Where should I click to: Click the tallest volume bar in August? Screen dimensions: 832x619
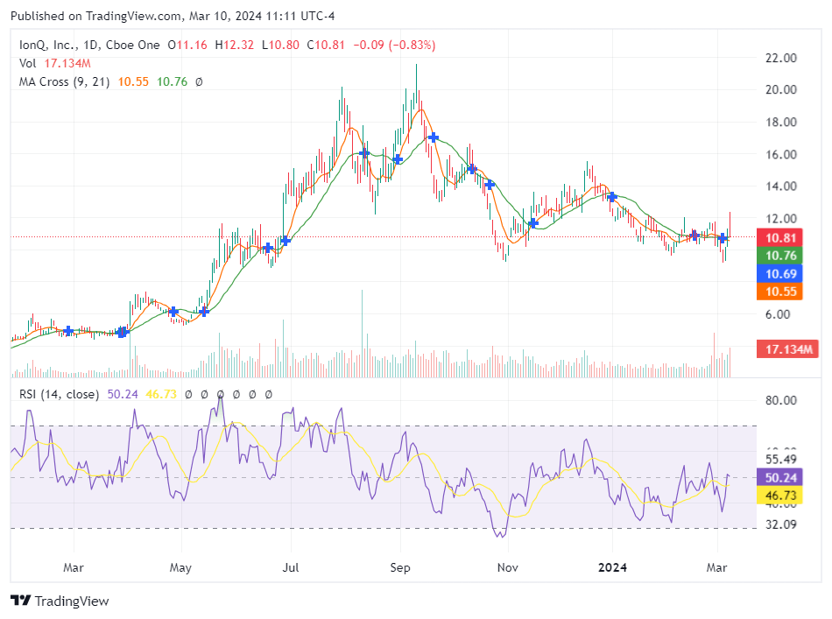361,333
